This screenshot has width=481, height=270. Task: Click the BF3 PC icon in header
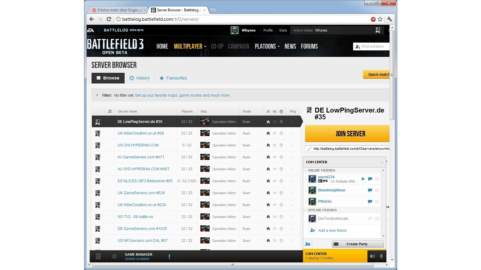tap(378, 30)
